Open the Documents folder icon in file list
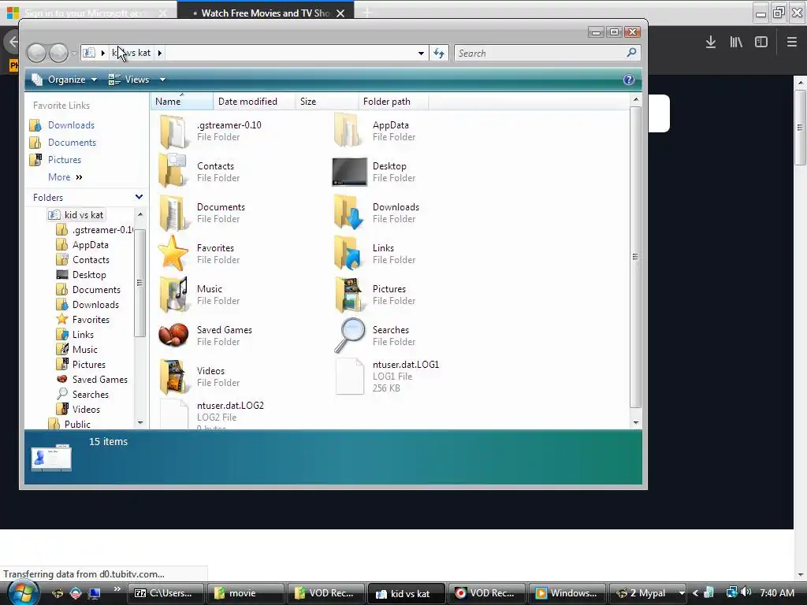Screen dimensions: 807x605 pos(173,213)
